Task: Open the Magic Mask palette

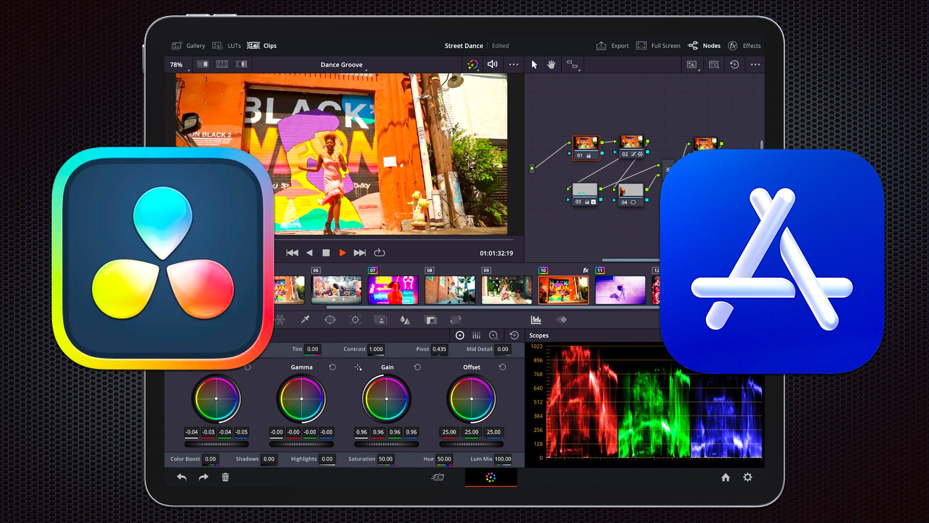Action: point(381,320)
